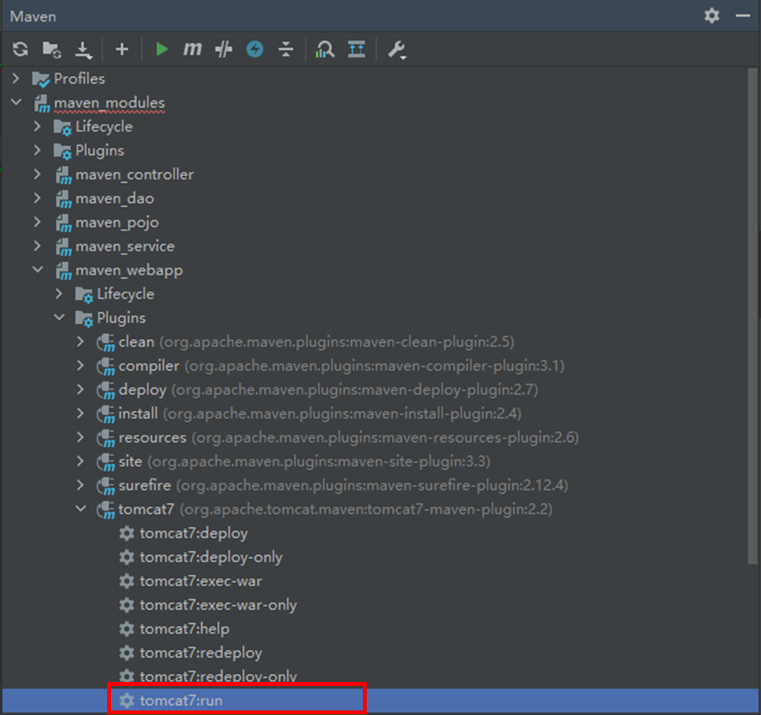This screenshot has width=761, height=715.
Task: Expand the compiler plugin node
Action: [x=80, y=365]
